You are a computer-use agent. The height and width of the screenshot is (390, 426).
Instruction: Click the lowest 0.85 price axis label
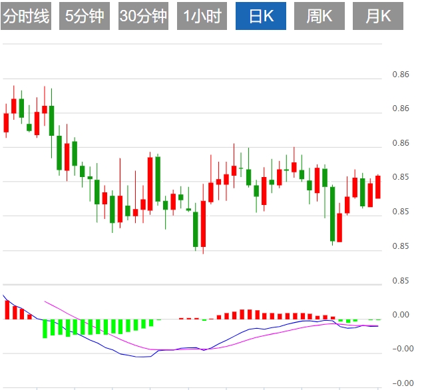401,281
